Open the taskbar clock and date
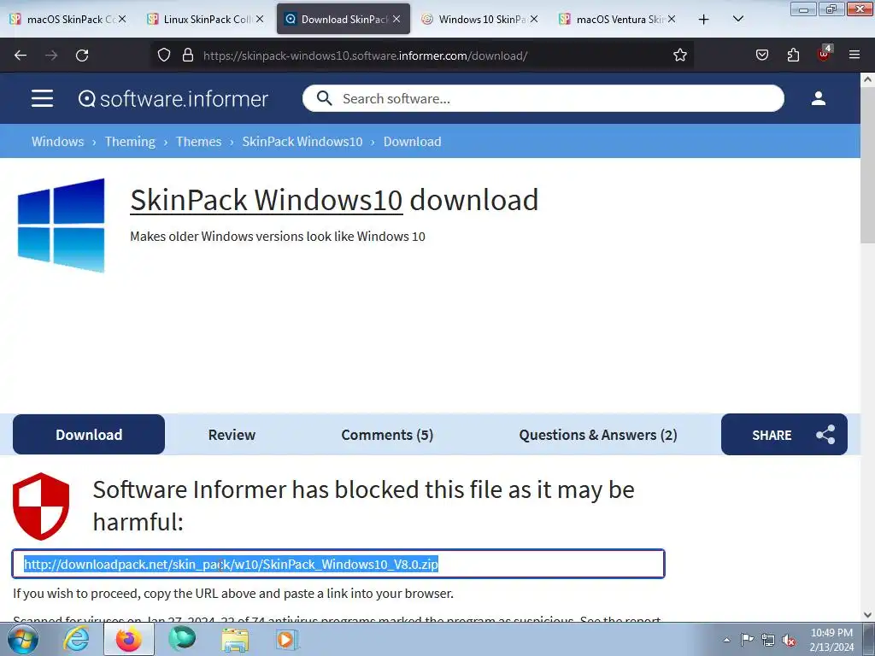Viewport: 875px width, 656px height. click(831, 640)
